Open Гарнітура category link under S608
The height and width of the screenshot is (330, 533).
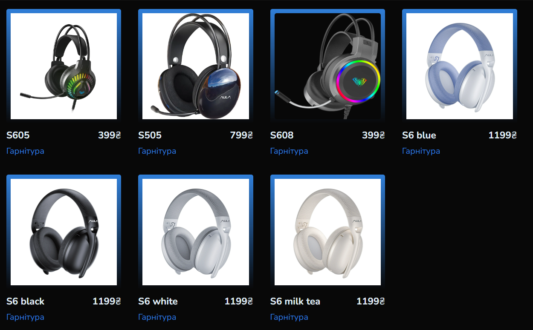coord(289,151)
